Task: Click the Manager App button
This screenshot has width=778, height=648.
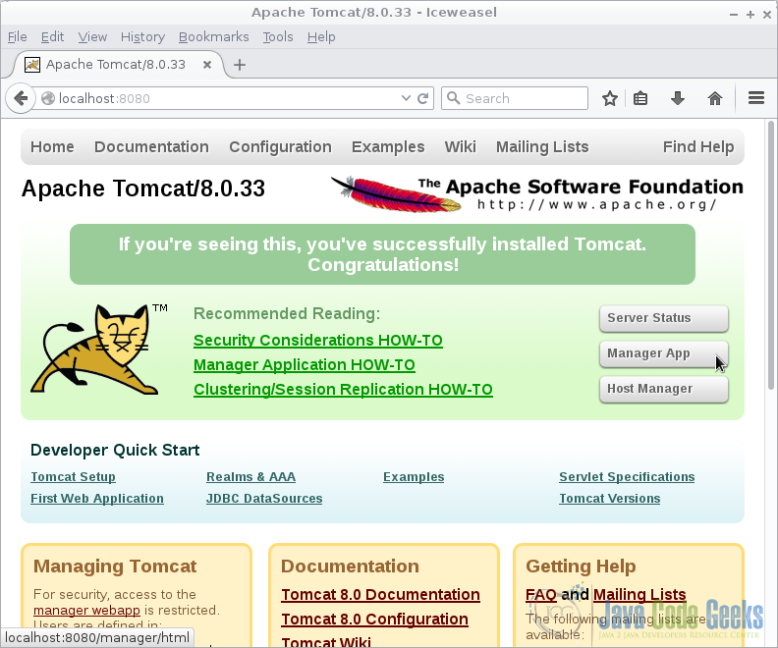Action: tap(663, 353)
